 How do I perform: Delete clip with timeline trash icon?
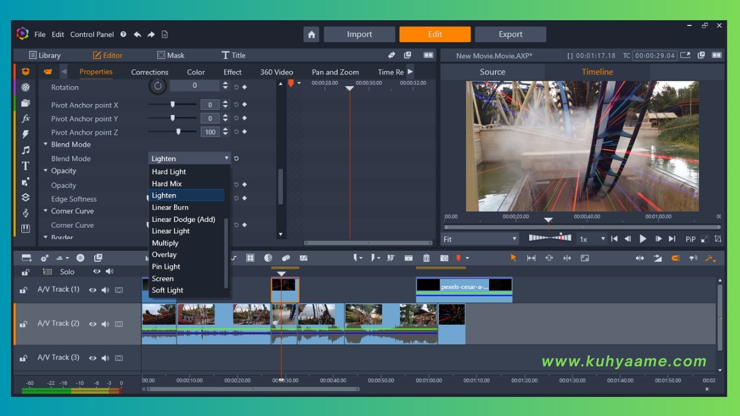point(427,258)
